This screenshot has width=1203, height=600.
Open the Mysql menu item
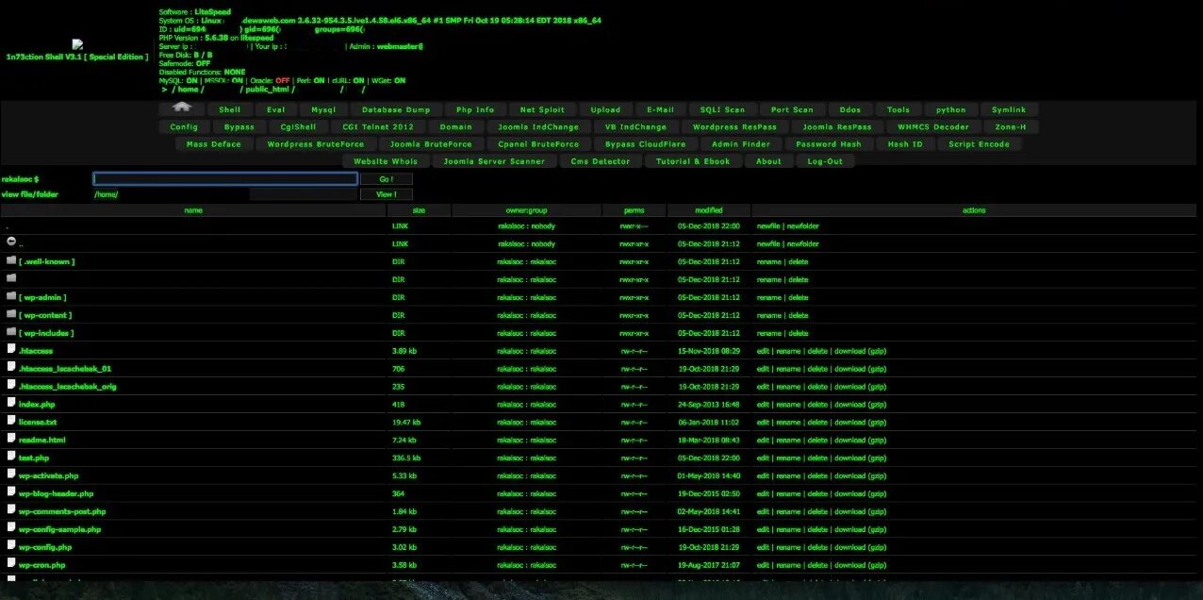323,109
